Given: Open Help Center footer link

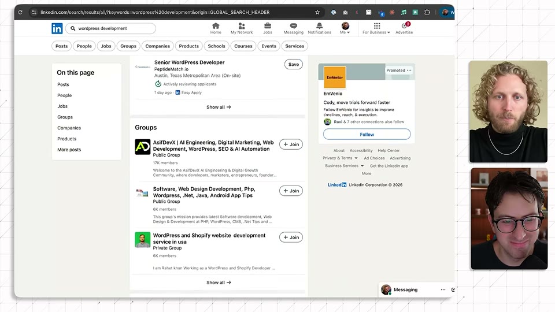Looking at the screenshot, I should pyautogui.click(x=388, y=150).
